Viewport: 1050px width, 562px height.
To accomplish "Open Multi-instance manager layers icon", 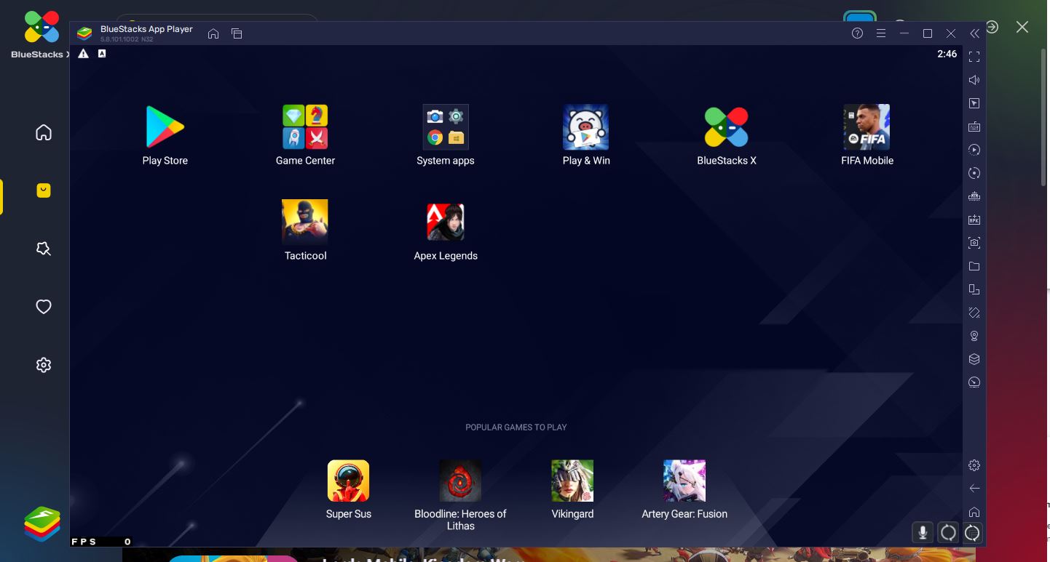I will point(974,359).
